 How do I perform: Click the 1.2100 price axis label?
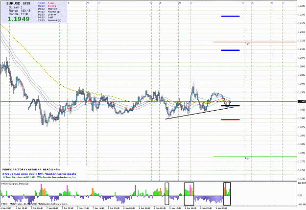pos(302,49)
